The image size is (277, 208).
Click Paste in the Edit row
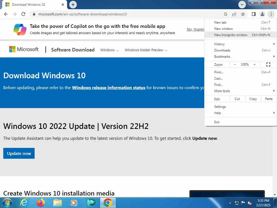(269, 99)
